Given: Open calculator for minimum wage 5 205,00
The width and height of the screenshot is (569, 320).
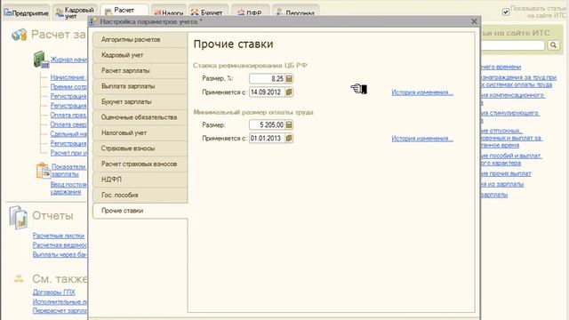Looking at the screenshot, I should pos(289,124).
